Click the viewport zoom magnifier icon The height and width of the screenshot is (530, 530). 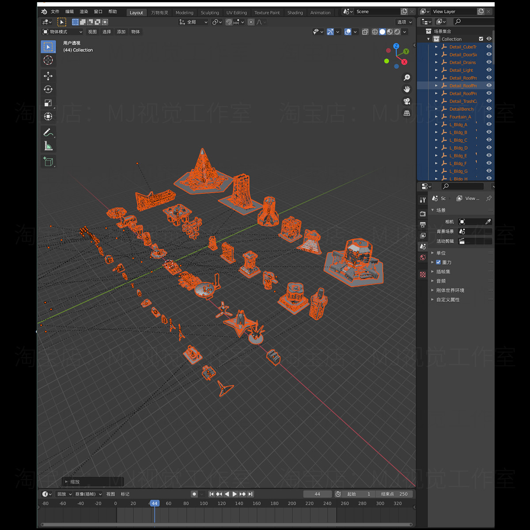[x=407, y=78]
